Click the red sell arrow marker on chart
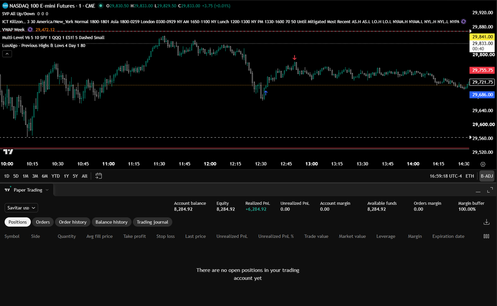The image size is (497, 306). (x=294, y=57)
